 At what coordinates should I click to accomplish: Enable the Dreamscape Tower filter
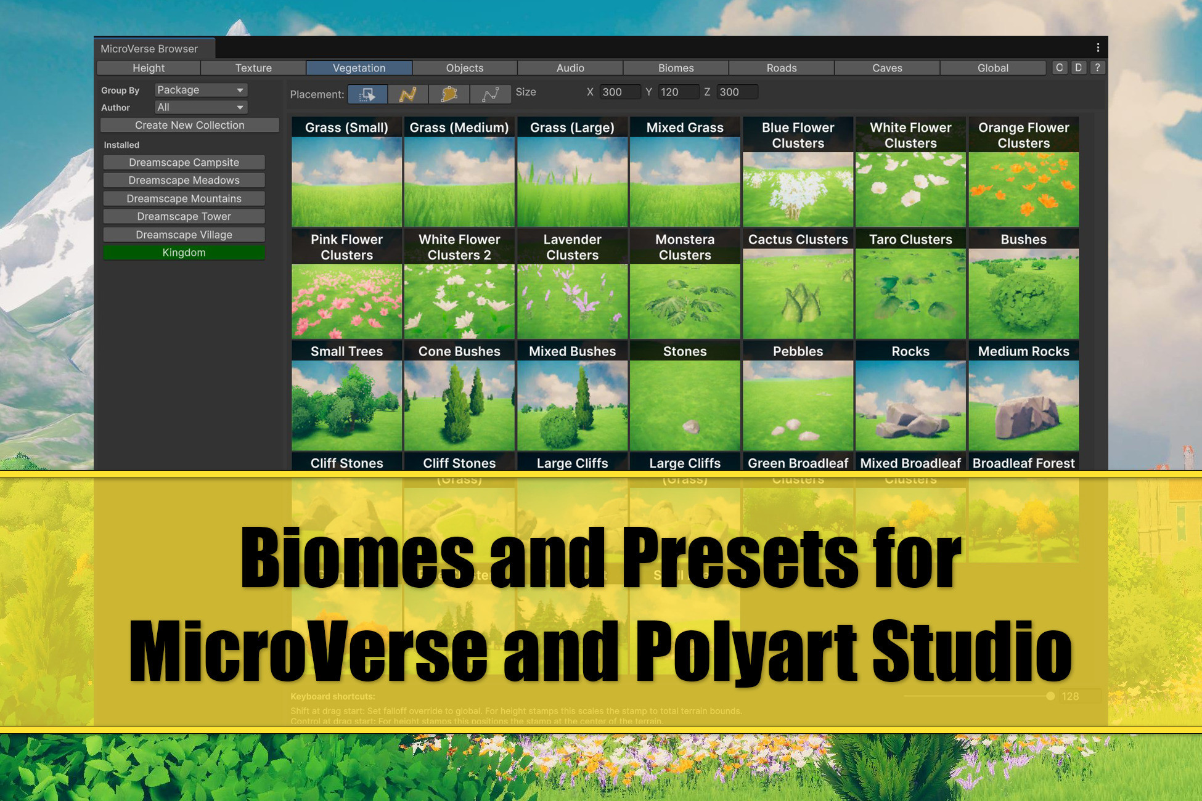click(x=184, y=216)
